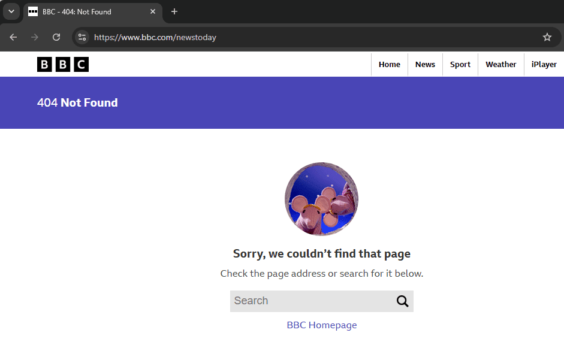Open the iPlayer navigation item
The width and height of the screenshot is (564, 354).
pos(544,64)
